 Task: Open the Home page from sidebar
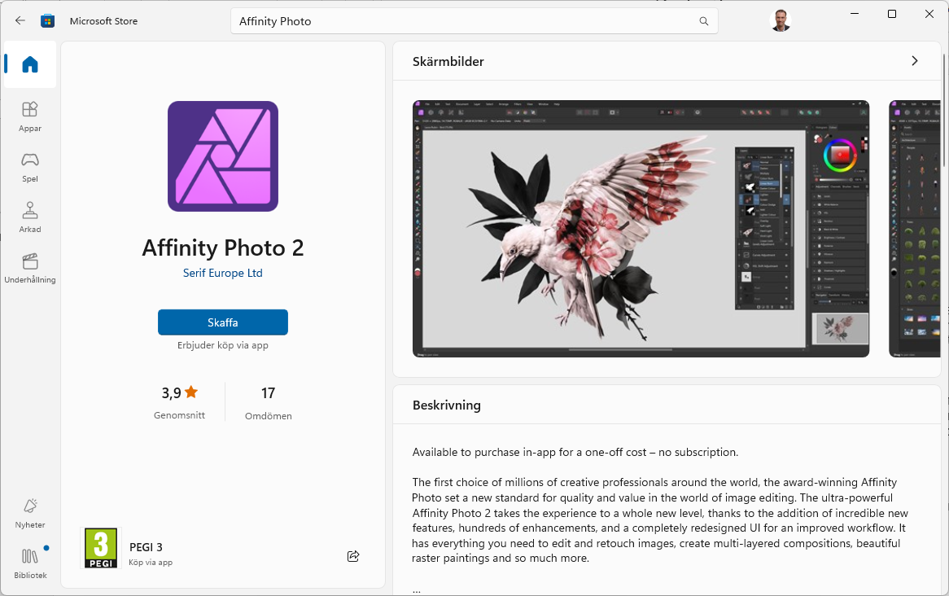coord(30,64)
